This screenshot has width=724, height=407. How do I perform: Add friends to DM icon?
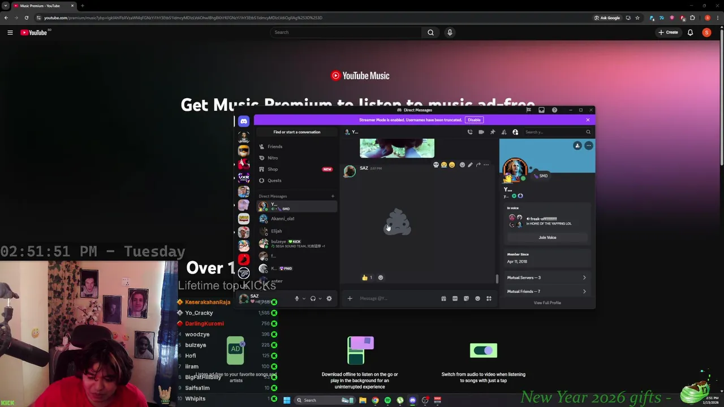point(504,132)
